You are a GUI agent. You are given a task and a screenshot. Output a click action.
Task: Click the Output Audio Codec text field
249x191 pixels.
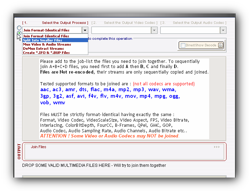tap(190, 30)
